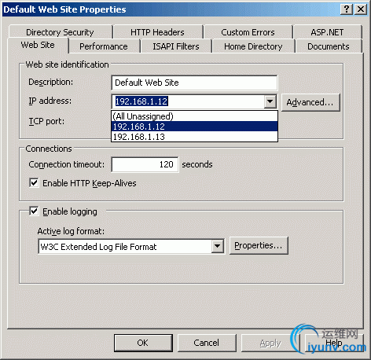Select the ASP.NET tab
This screenshot has width=371, height=360.
pyautogui.click(x=327, y=32)
